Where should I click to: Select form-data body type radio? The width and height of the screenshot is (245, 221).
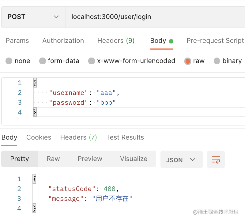tap(43, 61)
